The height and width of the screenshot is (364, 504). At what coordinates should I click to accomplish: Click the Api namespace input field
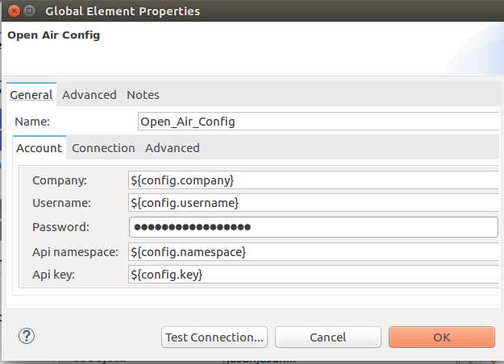pyautogui.click(x=313, y=252)
